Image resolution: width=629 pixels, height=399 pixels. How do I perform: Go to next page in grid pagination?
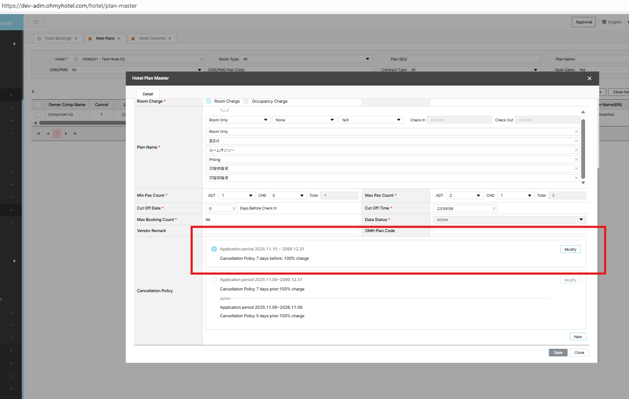pos(66,134)
